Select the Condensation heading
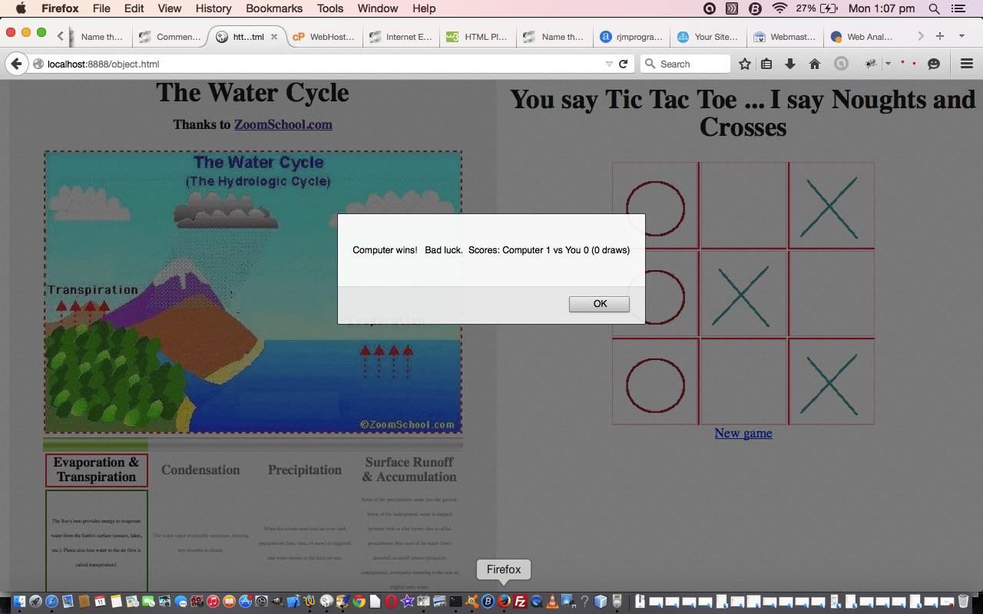 pyautogui.click(x=200, y=470)
